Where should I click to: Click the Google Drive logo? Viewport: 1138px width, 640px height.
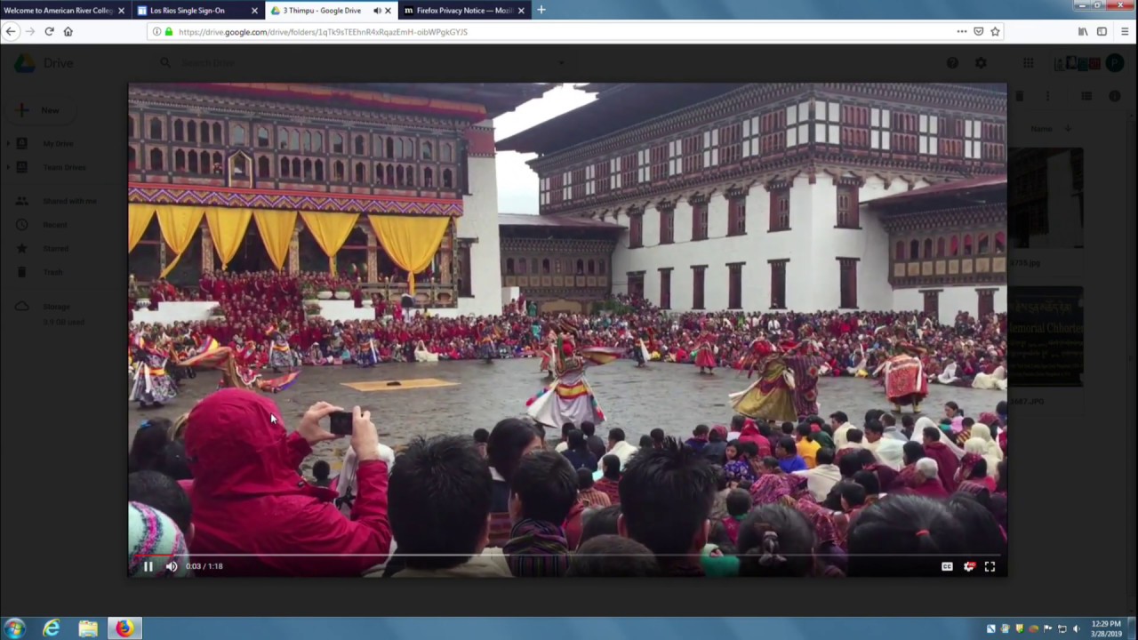(44, 63)
